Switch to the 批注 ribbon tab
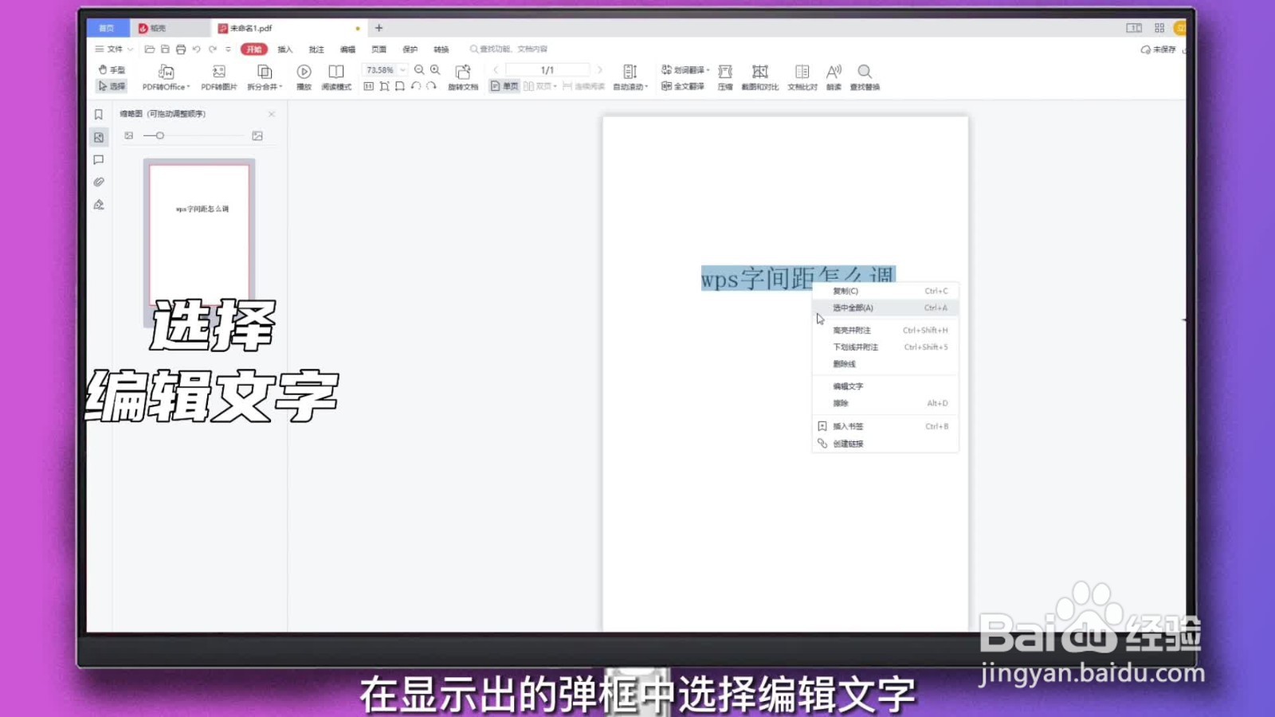Viewport: 1275px width, 717px height. pos(316,49)
